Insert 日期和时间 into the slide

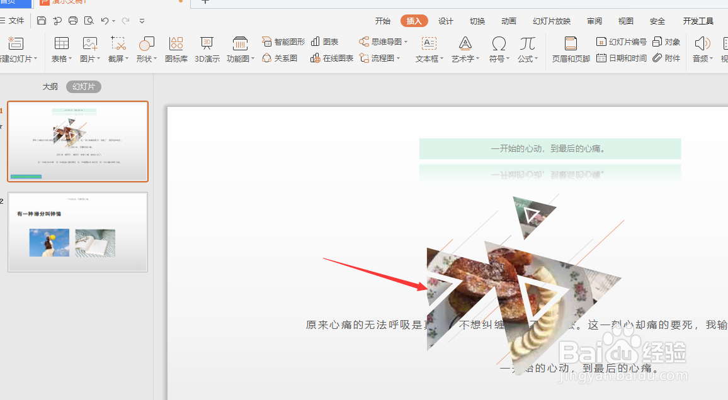pos(622,57)
